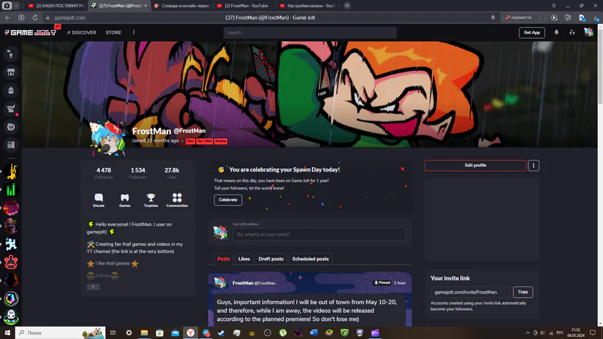This screenshot has width=603, height=339.
Task: Click the перевести translate button
Action: coord(519,17)
